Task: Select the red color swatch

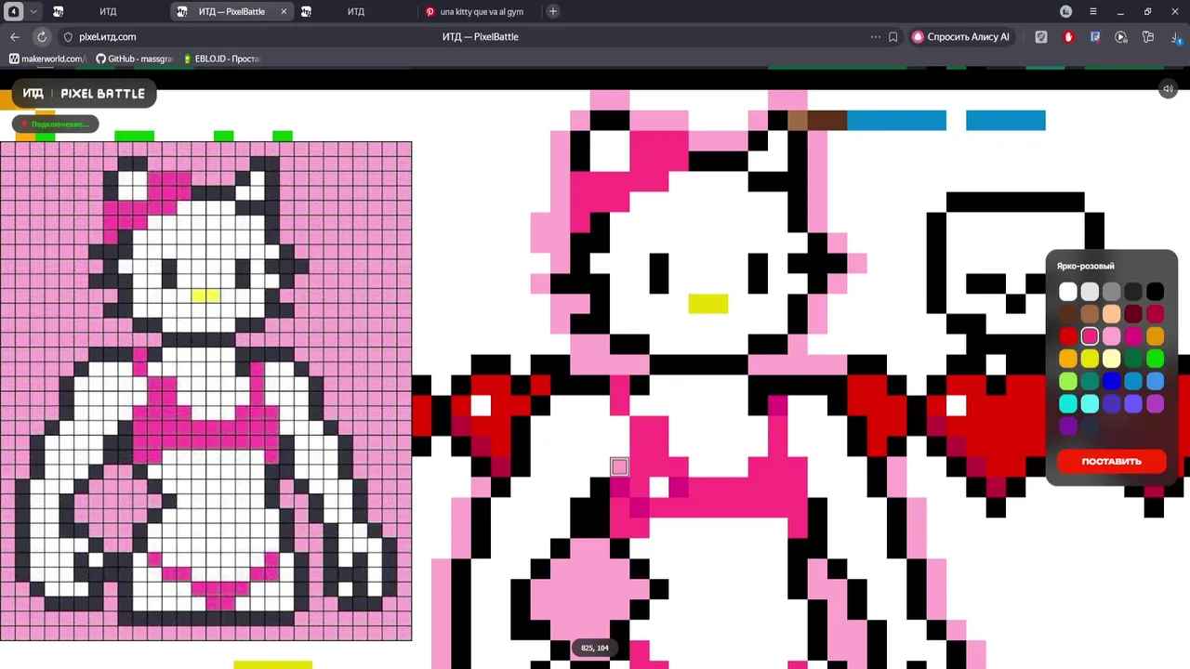Action: coord(1068,336)
